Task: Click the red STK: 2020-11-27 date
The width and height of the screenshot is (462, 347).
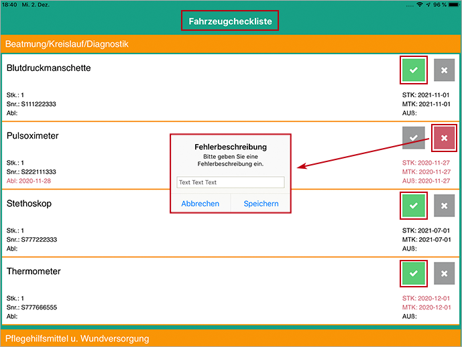Action: click(426, 163)
